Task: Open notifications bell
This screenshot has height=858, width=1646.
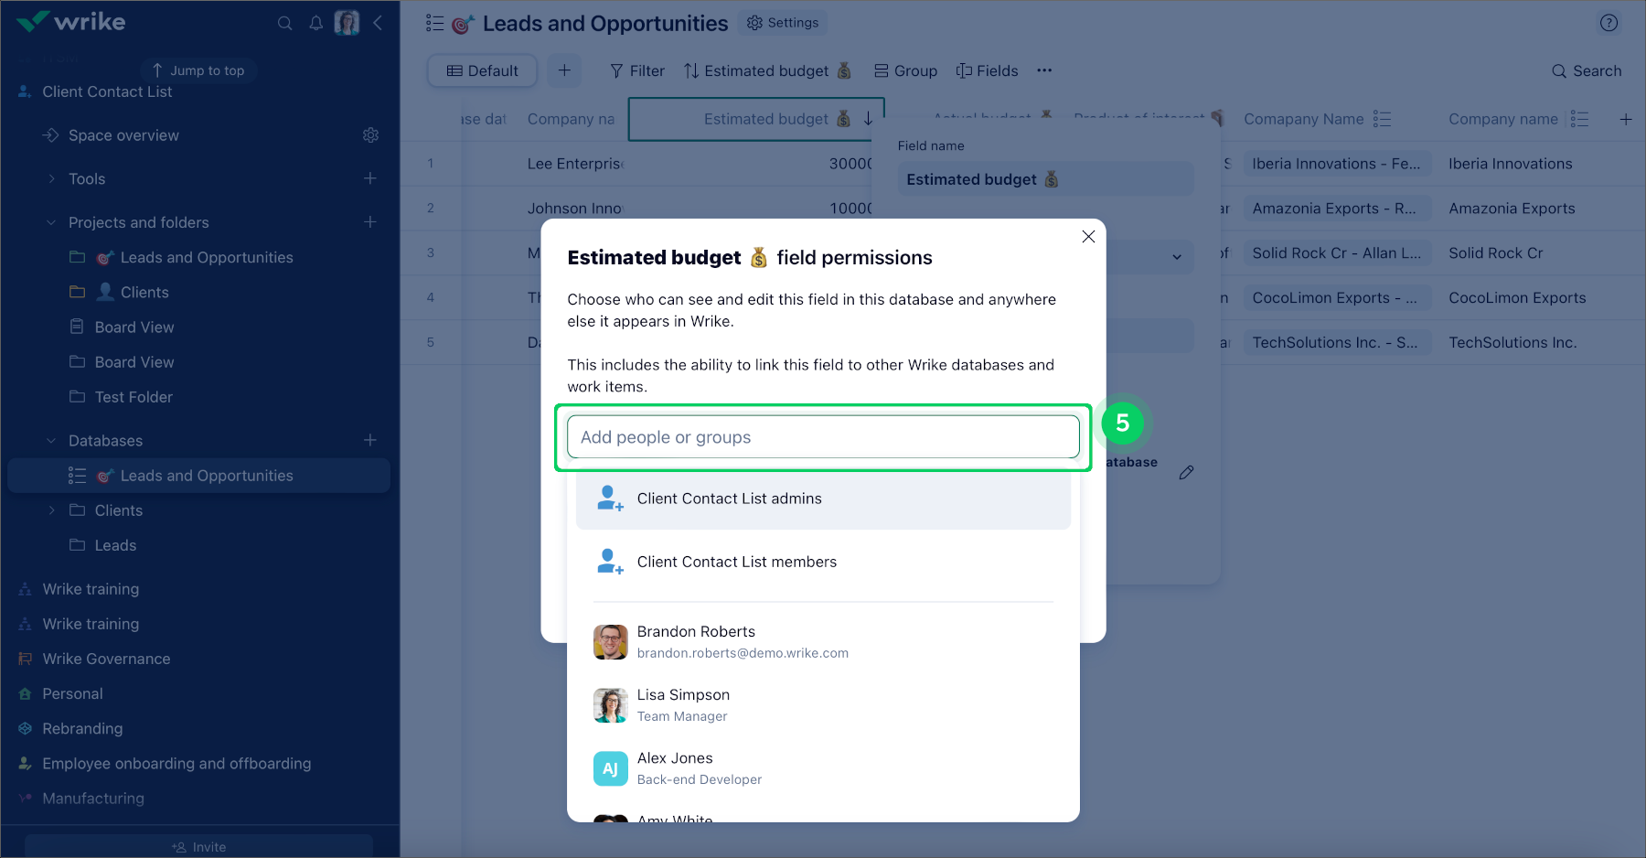Action: coord(316,23)
